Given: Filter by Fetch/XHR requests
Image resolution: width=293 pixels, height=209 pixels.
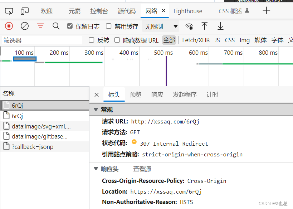Looking at the screenshot, I should coord(196,40).
